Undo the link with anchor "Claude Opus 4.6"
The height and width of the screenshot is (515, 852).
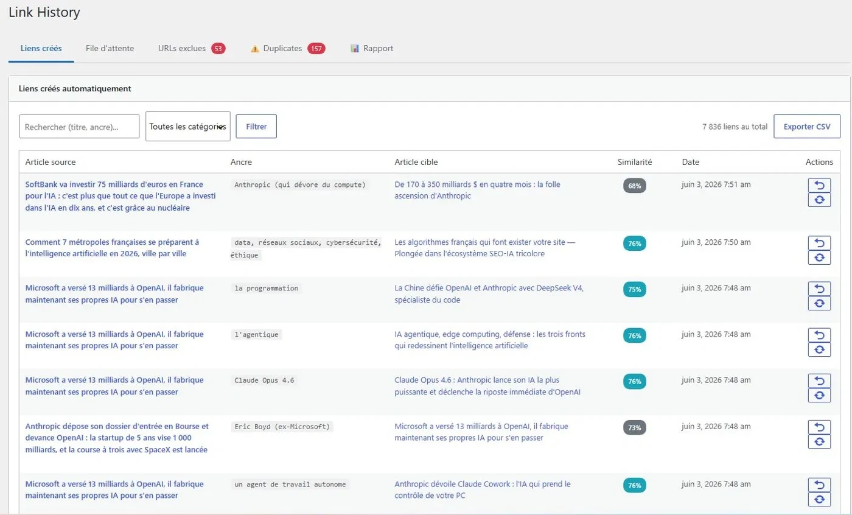tap(819, 381)
